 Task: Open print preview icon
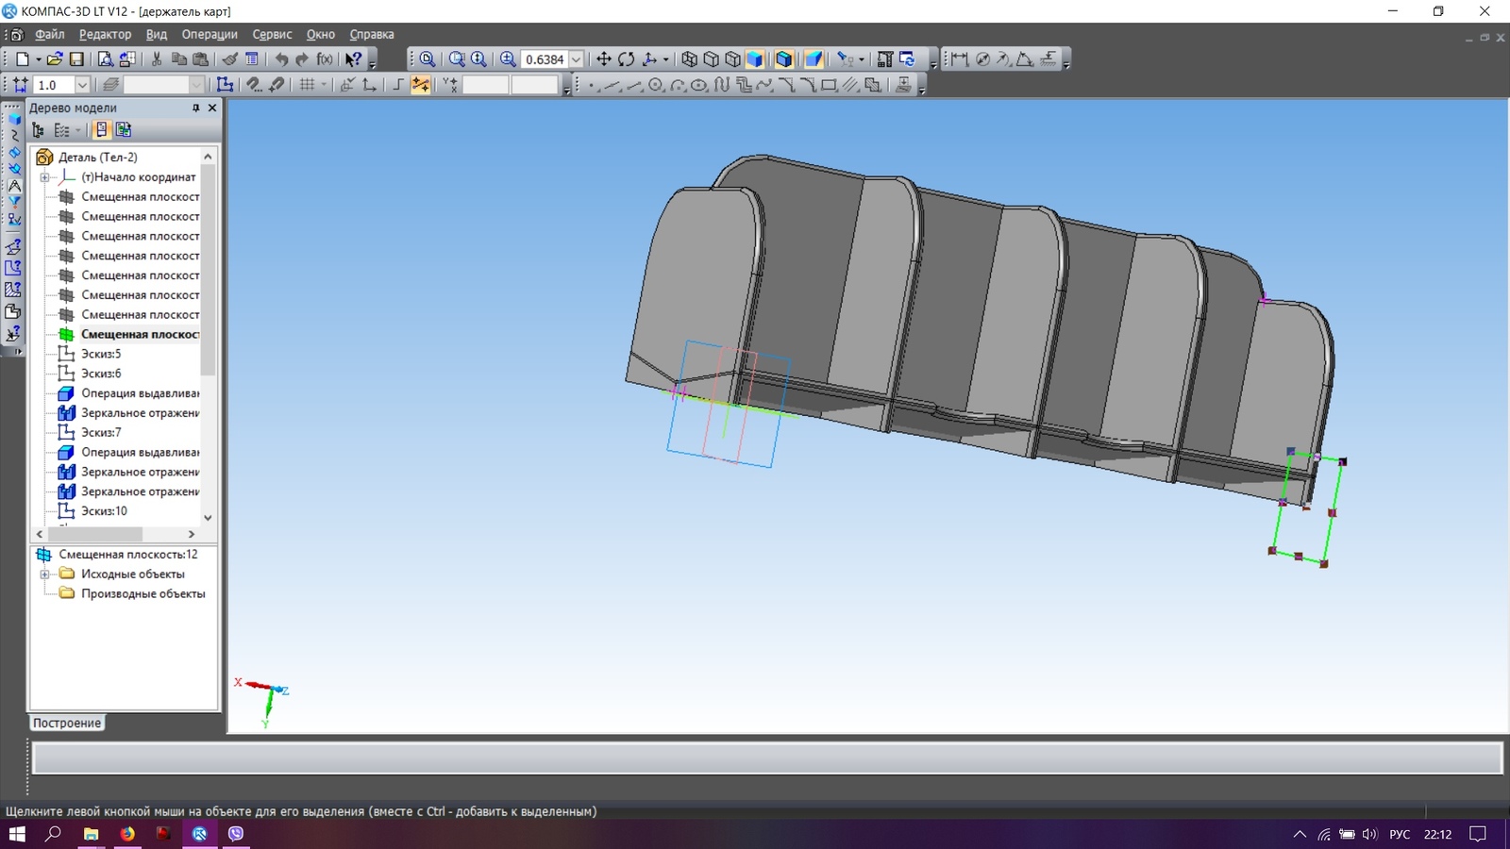pyautogui.click(x=106, y=58)
